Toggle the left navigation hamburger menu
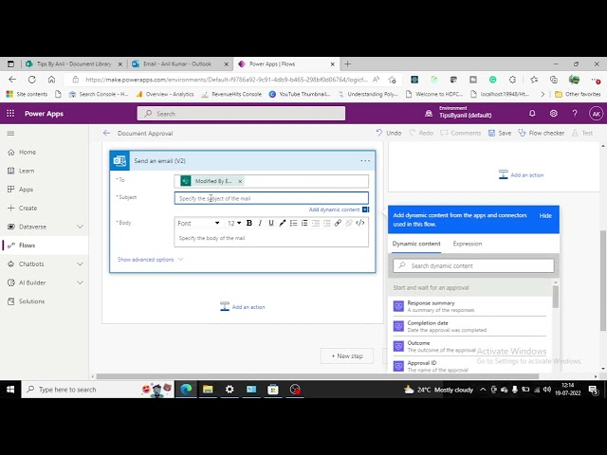607x455 pixels. pyautogui.click(x=10, y=133)
